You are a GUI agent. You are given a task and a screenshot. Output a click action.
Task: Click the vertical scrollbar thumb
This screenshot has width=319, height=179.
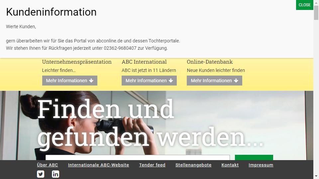click(x=316, y=13)
